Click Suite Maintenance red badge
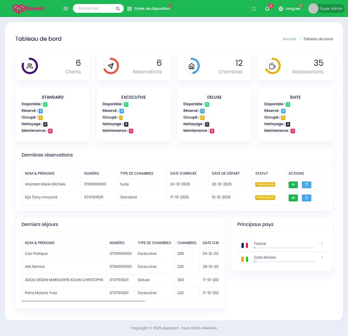Image resolution: width=348 pixels, height=336 pixels. tap(293, 131)
